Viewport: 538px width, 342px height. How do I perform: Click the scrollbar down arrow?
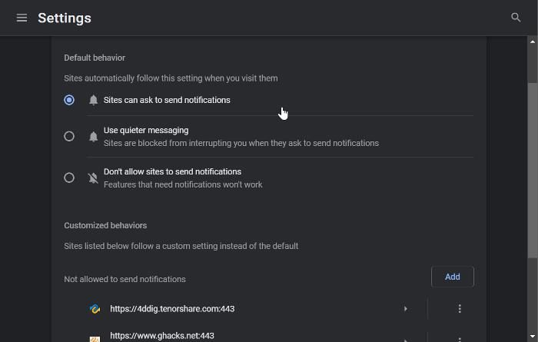533,337
